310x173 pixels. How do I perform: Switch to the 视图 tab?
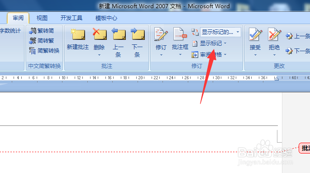click(42, 18)
